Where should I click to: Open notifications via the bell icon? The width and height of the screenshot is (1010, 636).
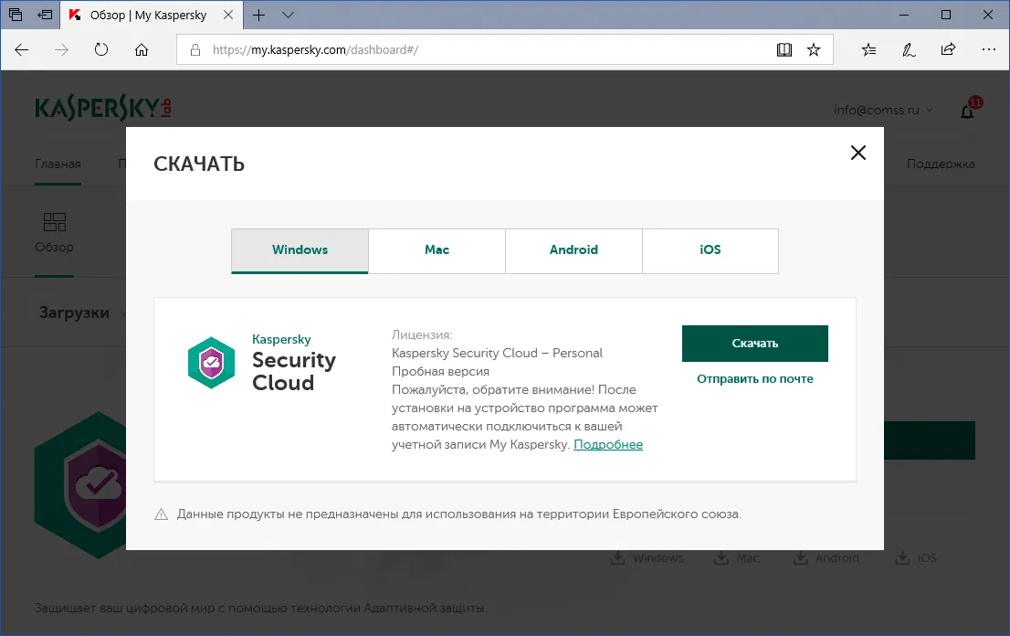coord(967,111)
